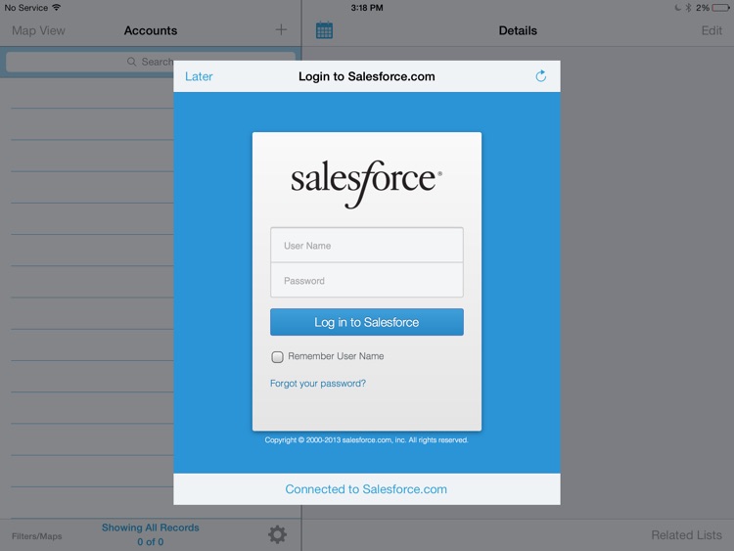Enable Remember User Name checkbox
Image resolution: width=734 pixels, height=551 pixels.
tap(277, 356)
